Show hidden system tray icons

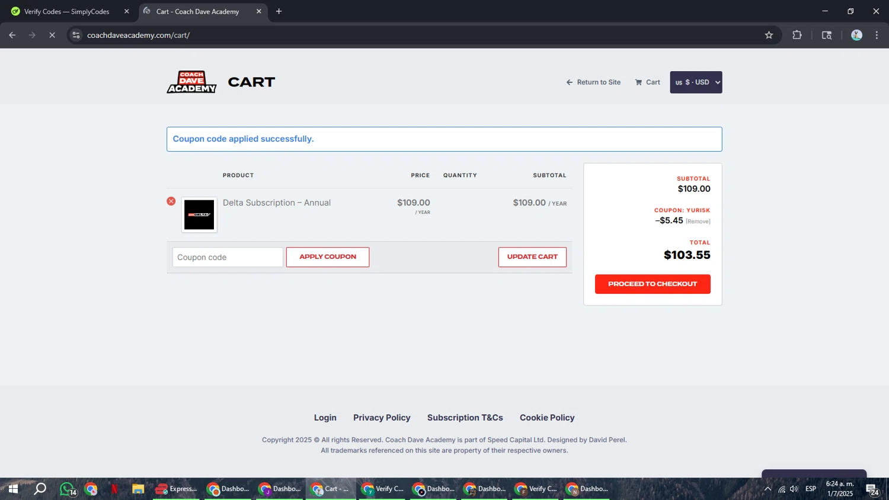(x=768, y=489)
